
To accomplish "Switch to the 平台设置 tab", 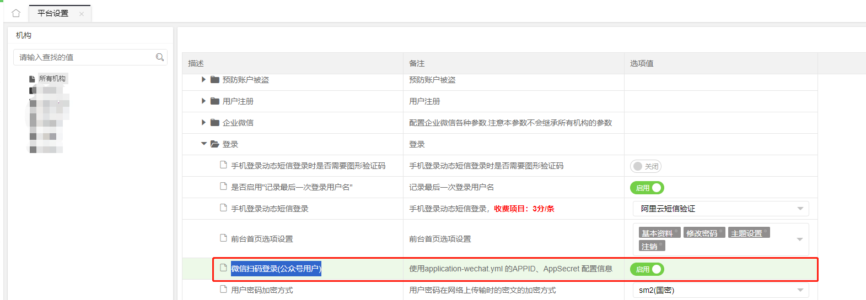I will (x=53, y=13).
